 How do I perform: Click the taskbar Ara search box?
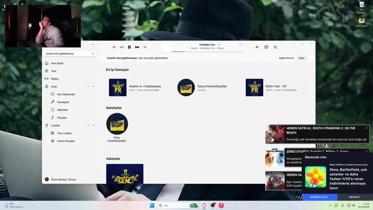pyautogui.click(x=178, y=205)
